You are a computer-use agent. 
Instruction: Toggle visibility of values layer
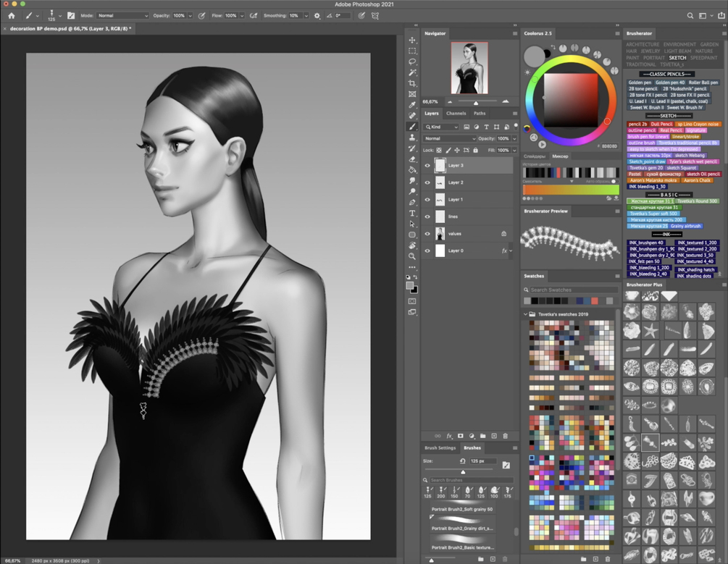click(427, 233)
